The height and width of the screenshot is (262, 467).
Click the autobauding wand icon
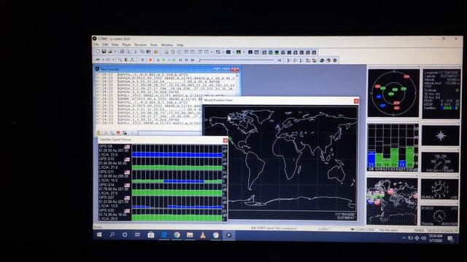click(x=120, y=60)
